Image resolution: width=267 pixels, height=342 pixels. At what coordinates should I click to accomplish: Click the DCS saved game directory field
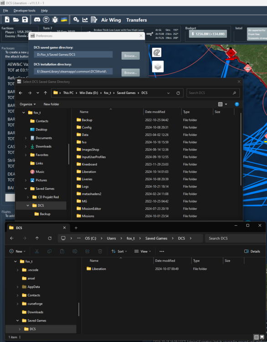click(x=73, y=55)
